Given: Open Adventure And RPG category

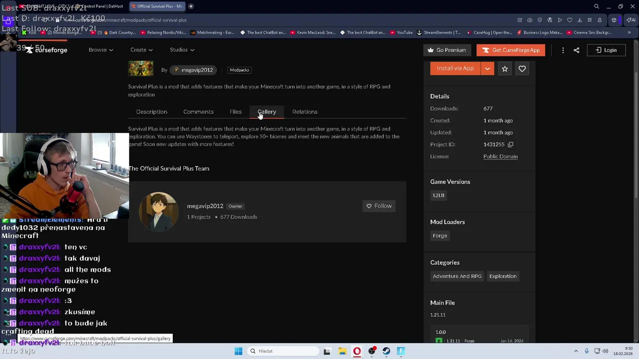Looking at the screenshot, I should pos(457,276).
